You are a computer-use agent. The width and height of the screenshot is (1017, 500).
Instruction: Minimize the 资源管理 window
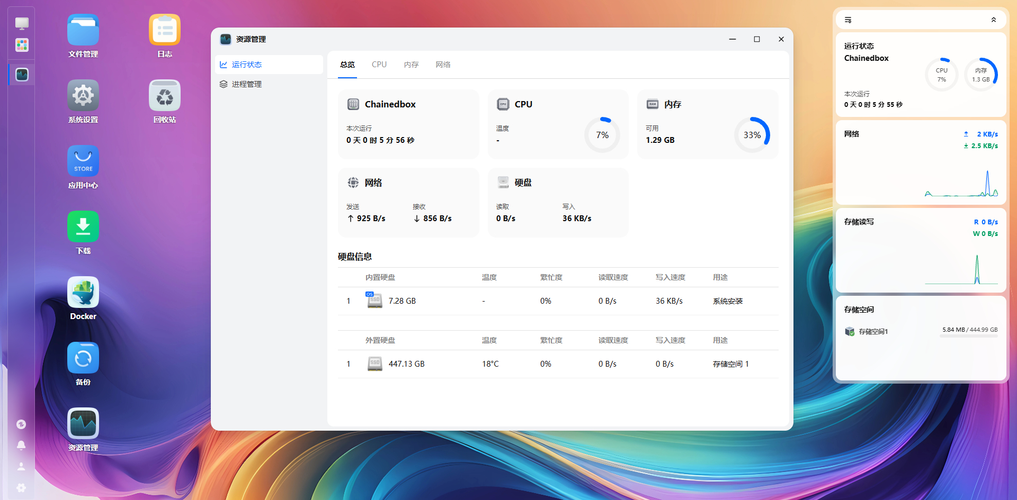click(x=733, y=39)
